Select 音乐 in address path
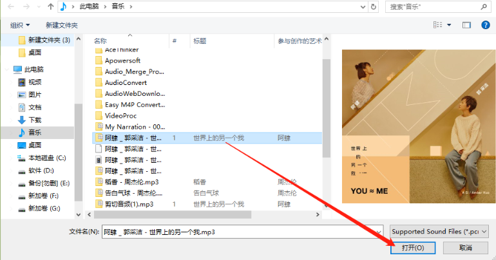Viewport: 496px width, 260px height. coord(118,6)
